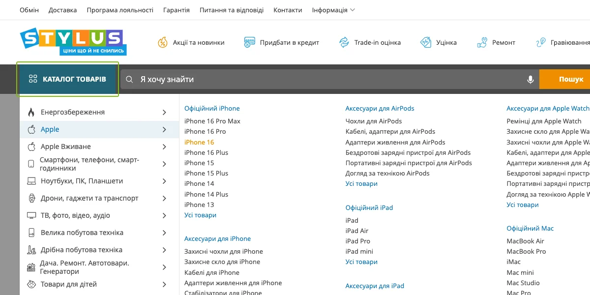590x295 pixels.
Task: Click the smartwatch icon for Дрони, гаджети
Action: pyautogui.click(x=31, y=198)
